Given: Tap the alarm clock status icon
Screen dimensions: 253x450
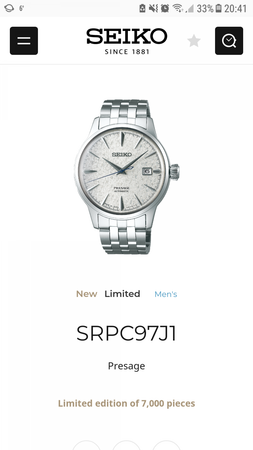Looking at the screenshot, I should point(165,8).
